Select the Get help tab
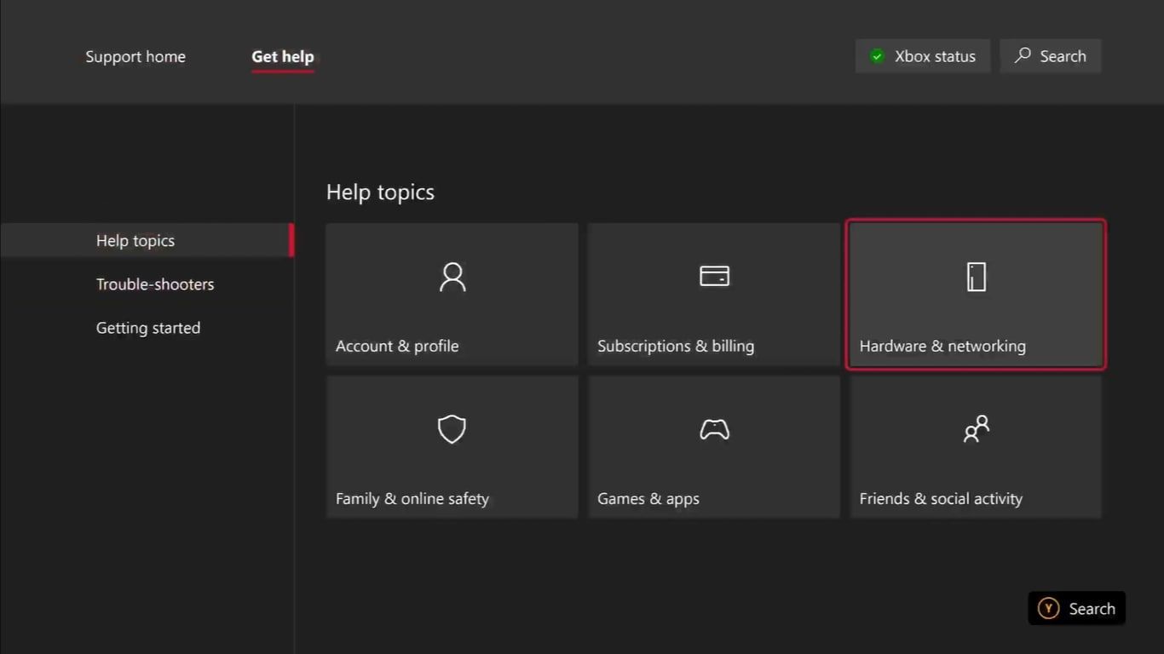The image size is (1164, 654). pyautogui.click(x=283, y=57)
